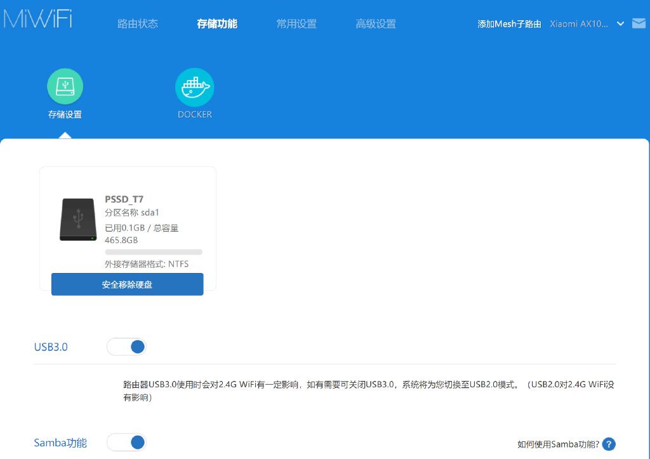Toggle the USB3.0 switch
The width and height of the screenshot is (650, 459).
126,347
